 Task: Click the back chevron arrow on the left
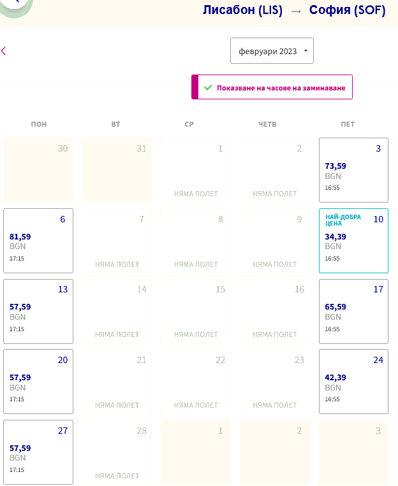click(x=4, y=51)
